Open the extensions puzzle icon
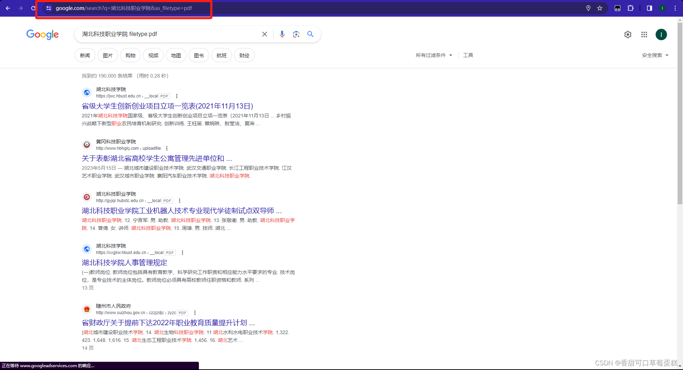 pyautogui.click(x=630, y=8)
